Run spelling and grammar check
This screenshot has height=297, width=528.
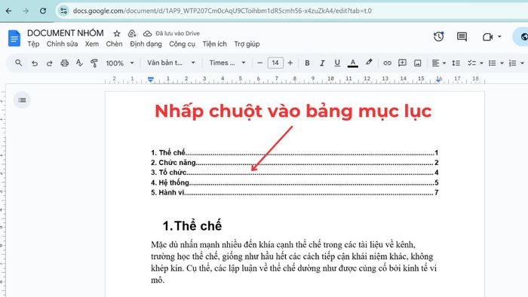click(79, 63)
